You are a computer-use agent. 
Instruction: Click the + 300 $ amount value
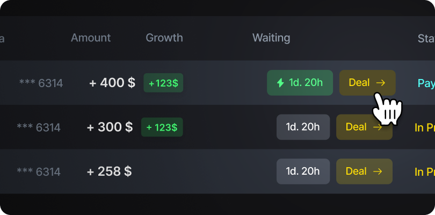click(110, 127)
